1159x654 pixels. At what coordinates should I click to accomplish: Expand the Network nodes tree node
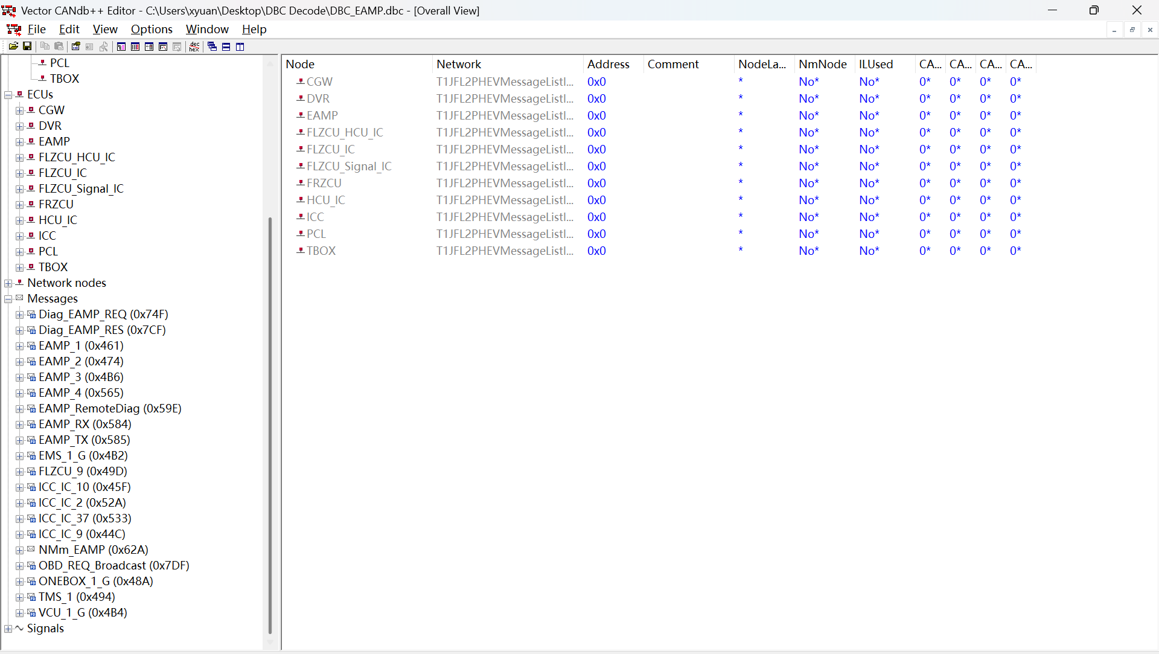(8, 283)
